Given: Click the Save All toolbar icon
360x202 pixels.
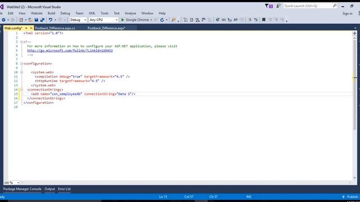Looking at the screenshot, I should click(x=42, y=20).
